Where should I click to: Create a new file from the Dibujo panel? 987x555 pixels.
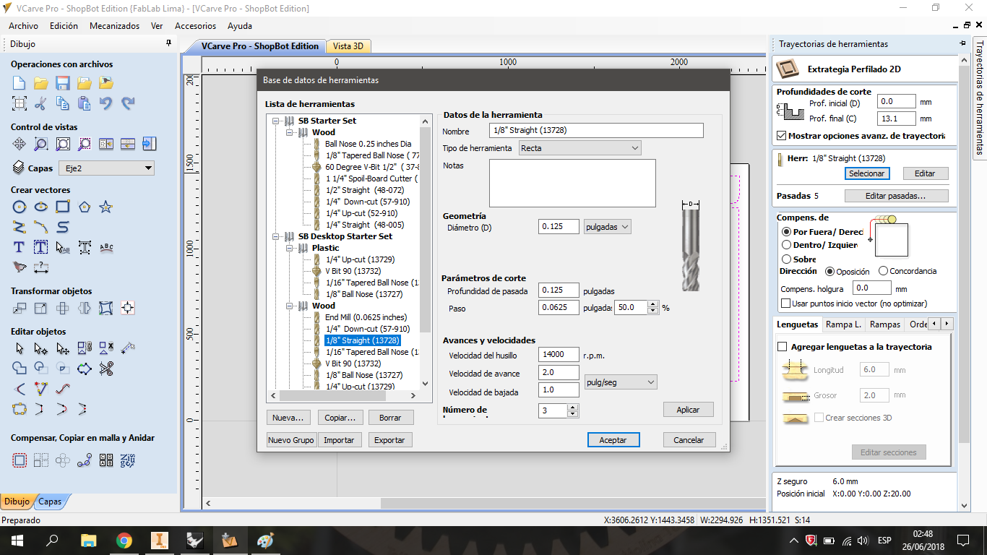point(20,83)
